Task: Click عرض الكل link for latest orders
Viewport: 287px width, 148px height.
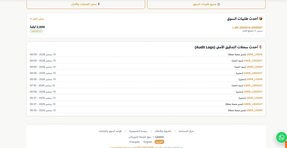Action: pos(37,19)
